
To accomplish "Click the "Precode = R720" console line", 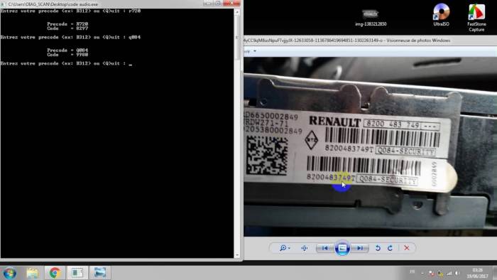I will pyautogui.click(x=67, y=23).
